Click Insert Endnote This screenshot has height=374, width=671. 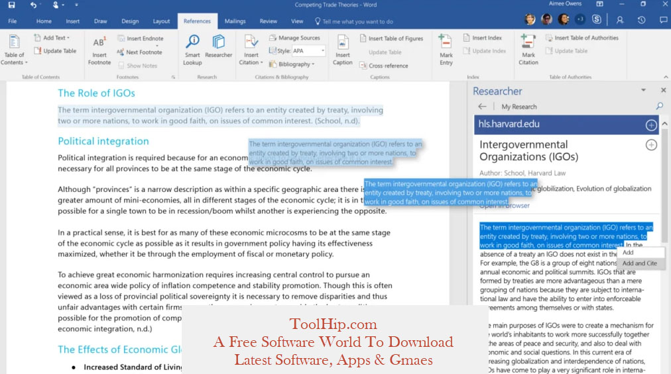pyautogui.click(x=141, y=38)
